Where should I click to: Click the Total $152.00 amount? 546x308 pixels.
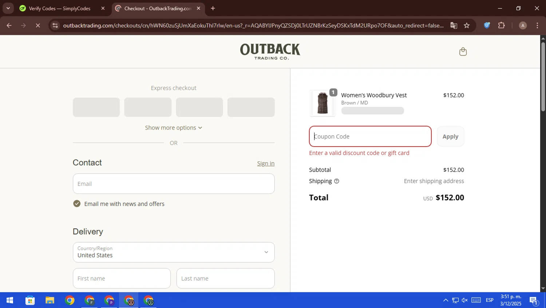coord(450,197)
